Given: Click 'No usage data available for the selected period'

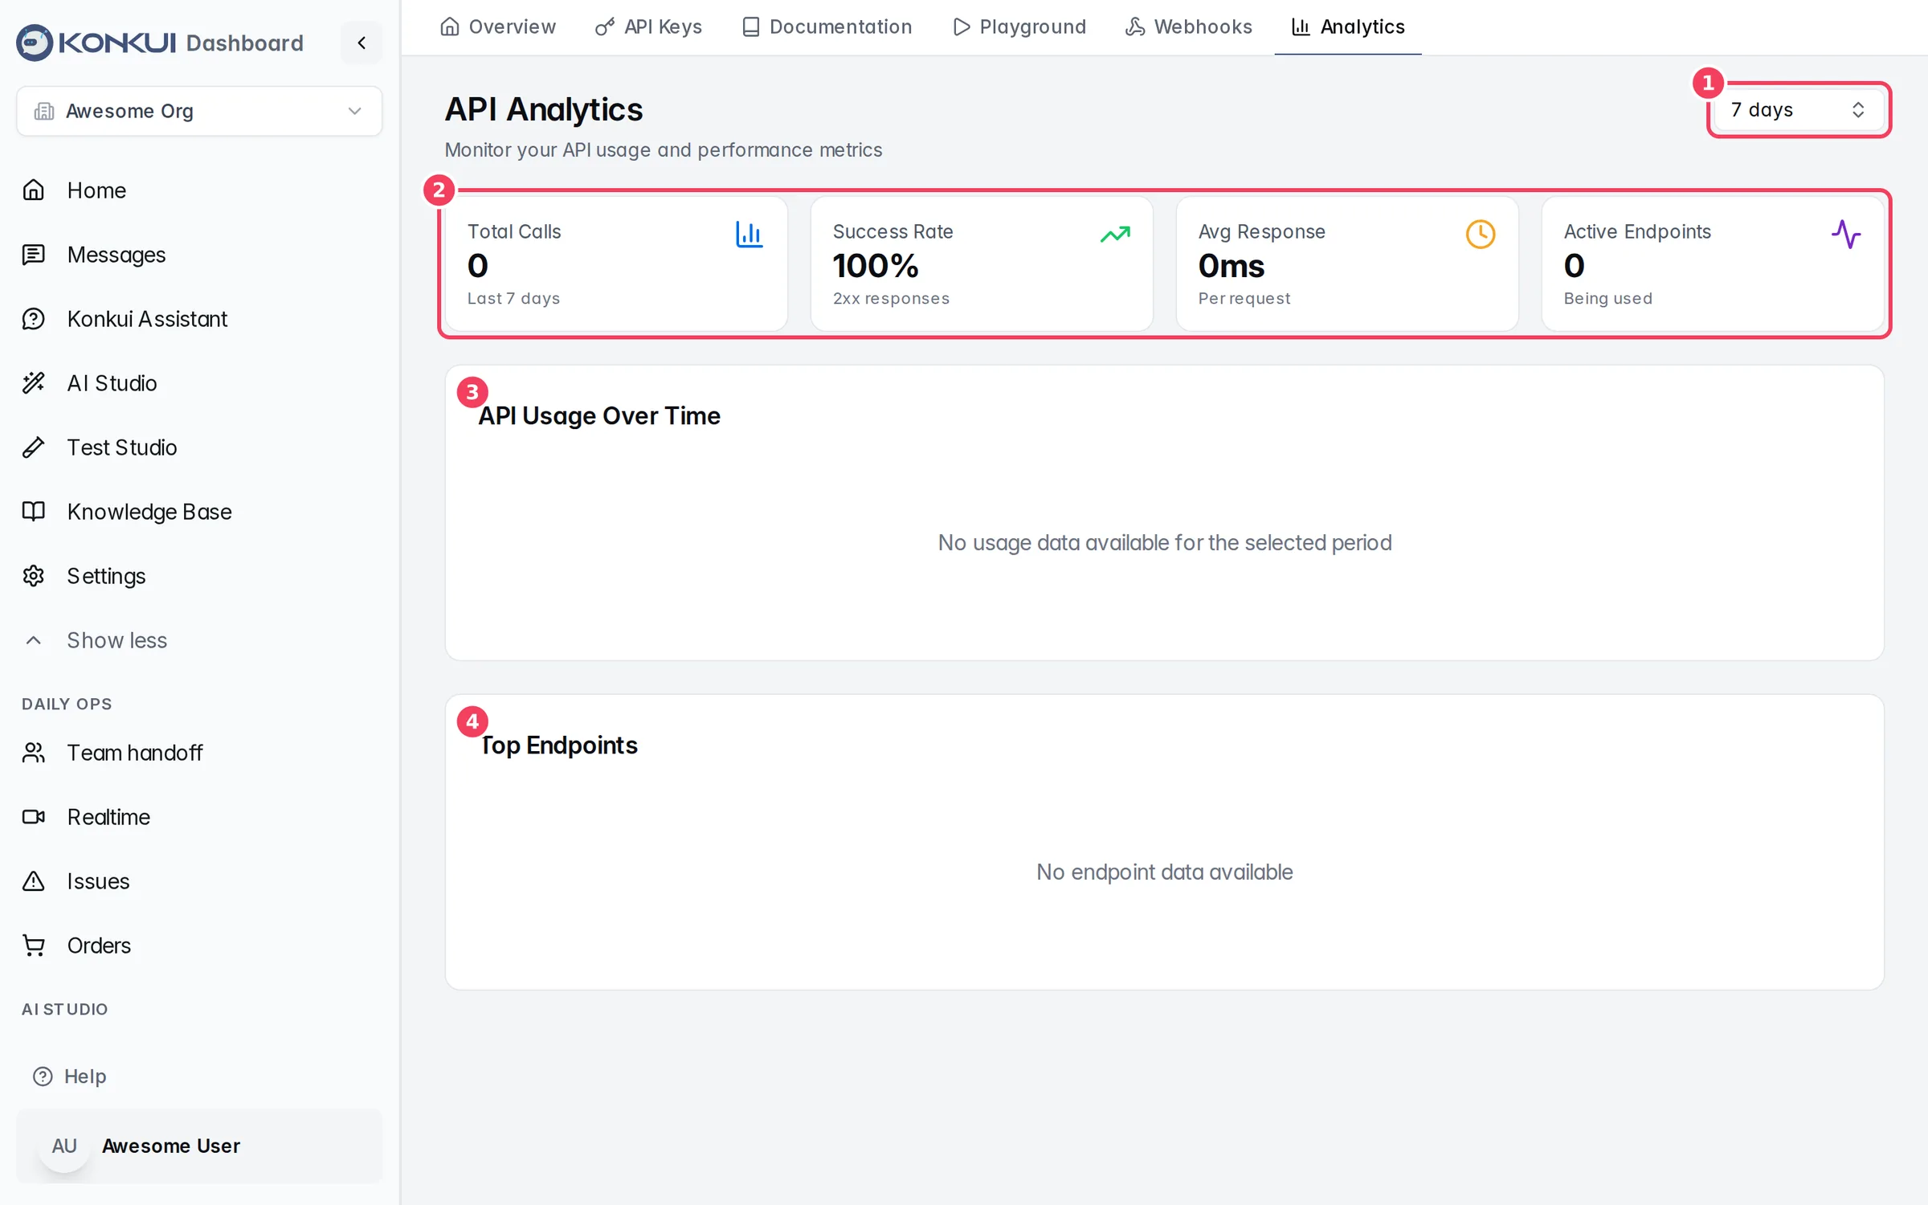Looking at the screenshot, I should 1165,543.
